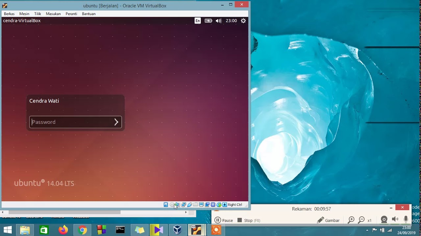Open the audio indicator in VirtualBox status bar
The width and height of the screenshot is (421, 236).
tap(178, 205)
